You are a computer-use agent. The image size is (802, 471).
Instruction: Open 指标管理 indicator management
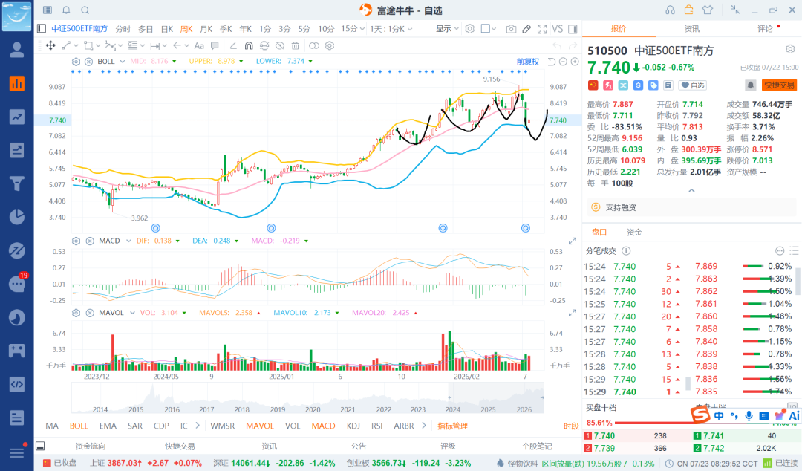pos(452,426)
